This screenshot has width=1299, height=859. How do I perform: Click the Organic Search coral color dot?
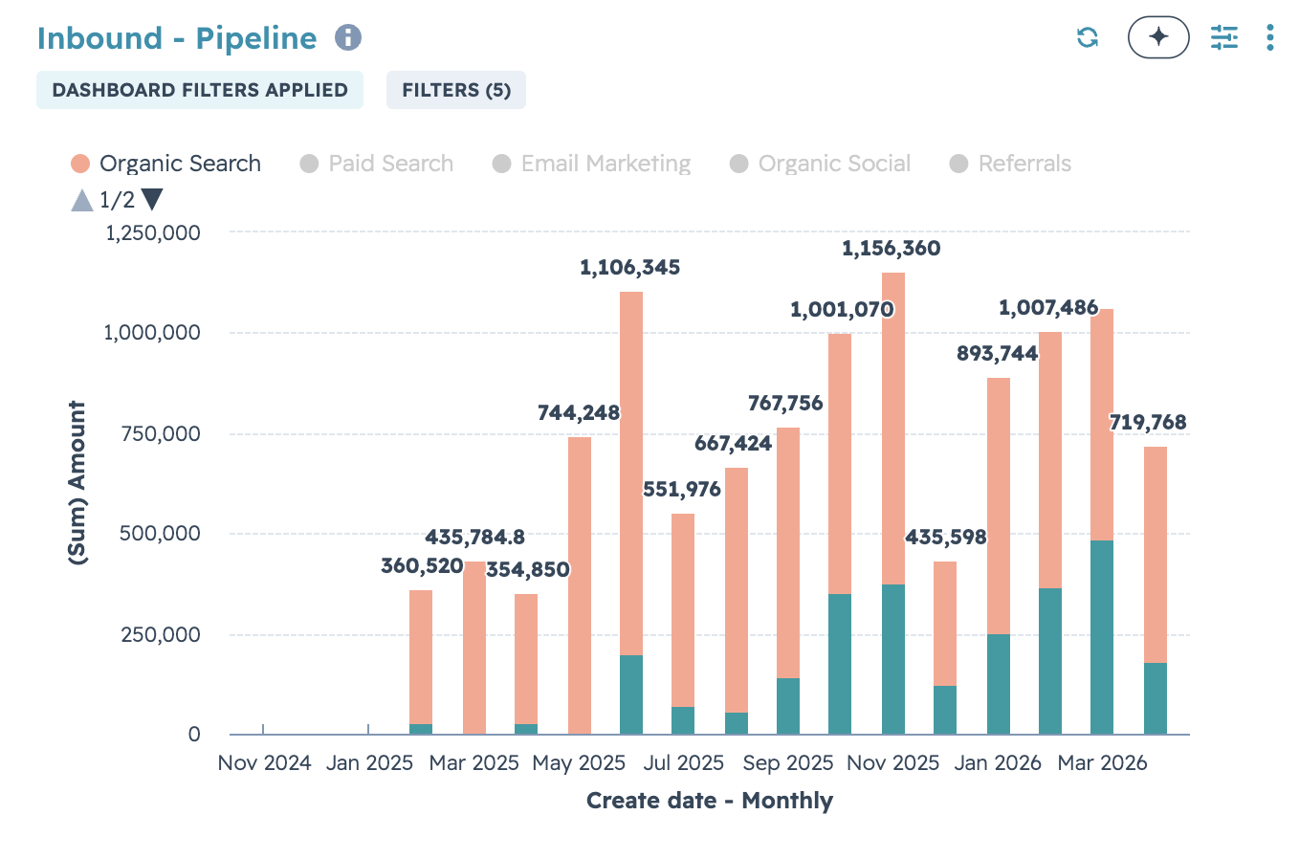(80, 164)
